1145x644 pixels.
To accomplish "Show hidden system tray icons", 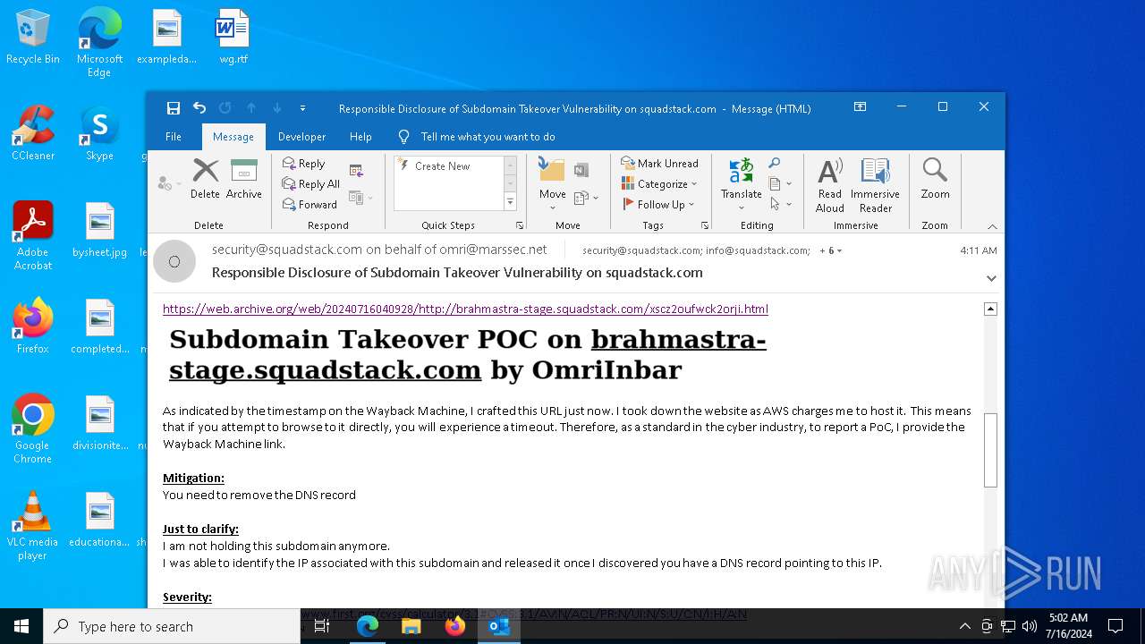I will [x=964, y=626].
